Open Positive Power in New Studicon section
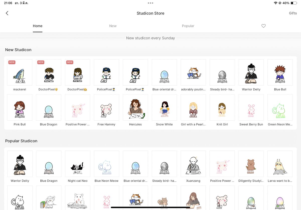This screenshot has width=301, height=210. [x=78, y=108]
